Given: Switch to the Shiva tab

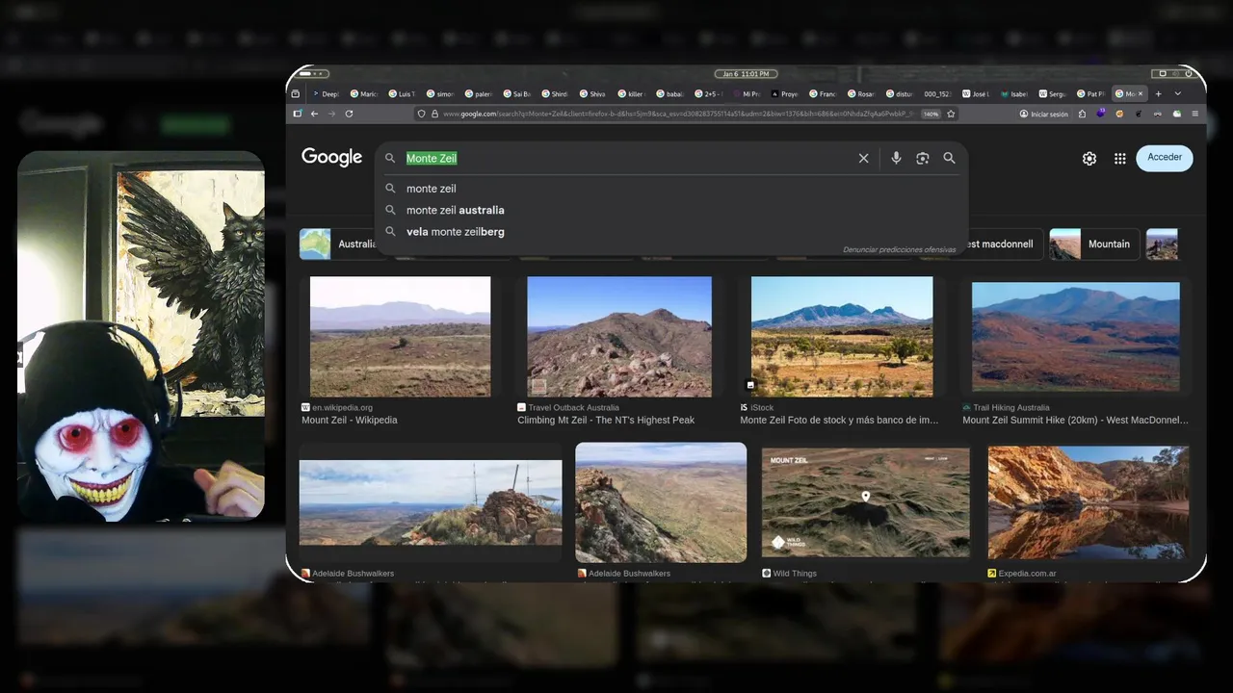Looking at the screenshot, I should [x=592, y=94].
